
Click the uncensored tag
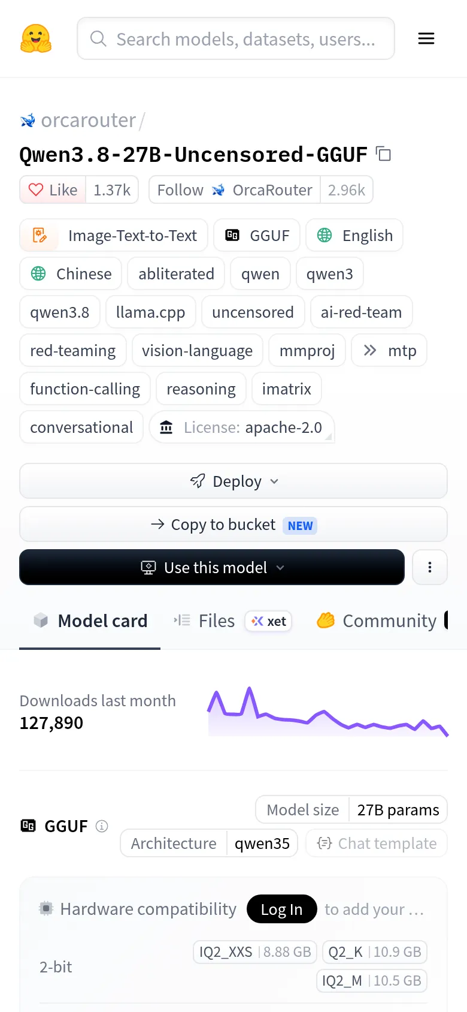tap(253, 312)
